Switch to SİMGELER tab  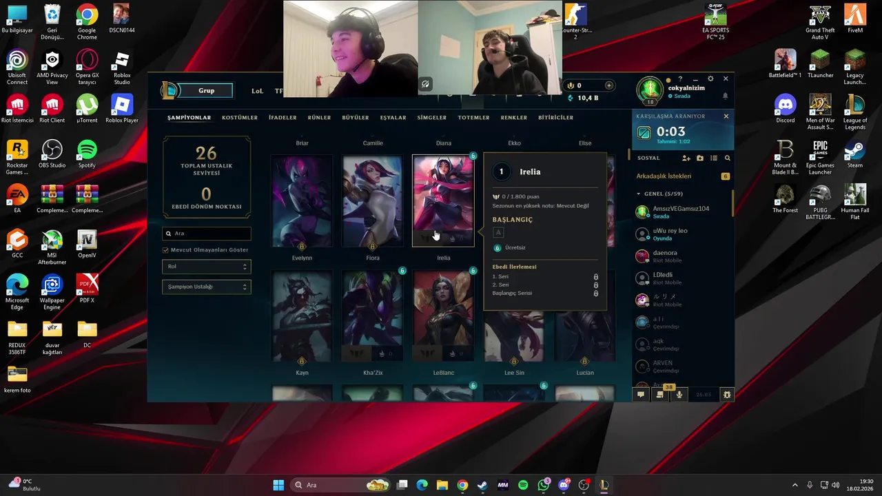click(432, 118)
